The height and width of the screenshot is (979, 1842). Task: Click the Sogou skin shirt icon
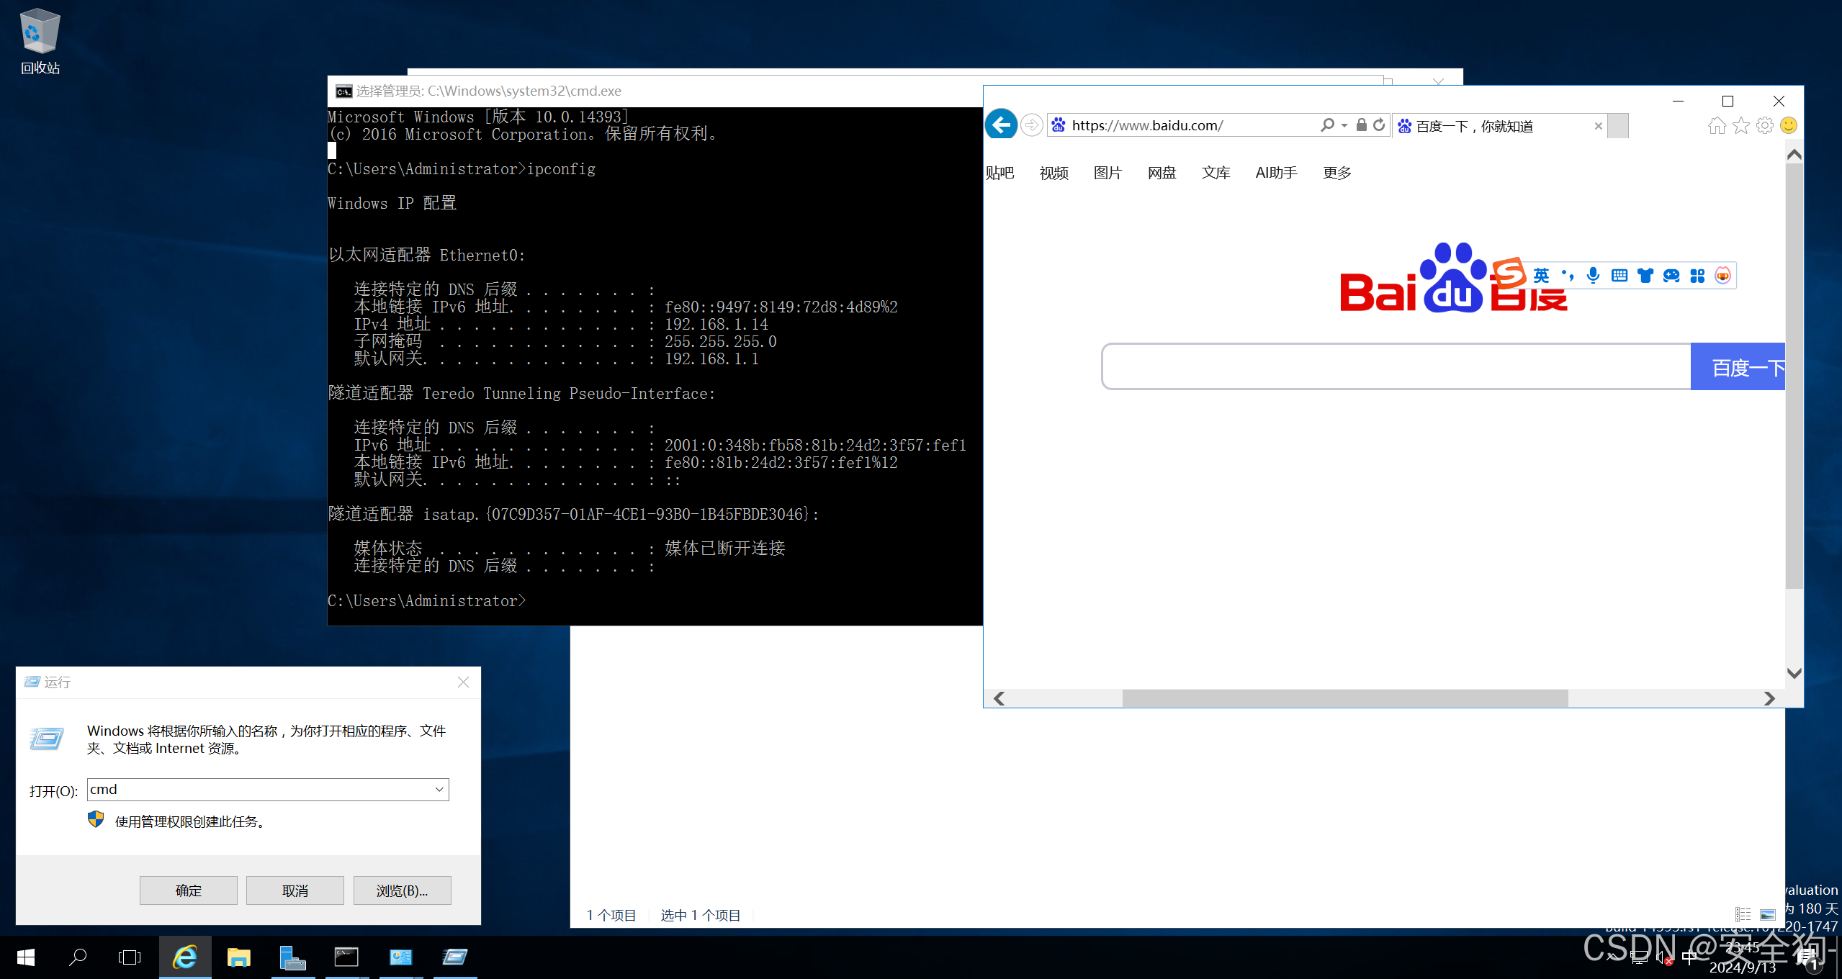1645,275
